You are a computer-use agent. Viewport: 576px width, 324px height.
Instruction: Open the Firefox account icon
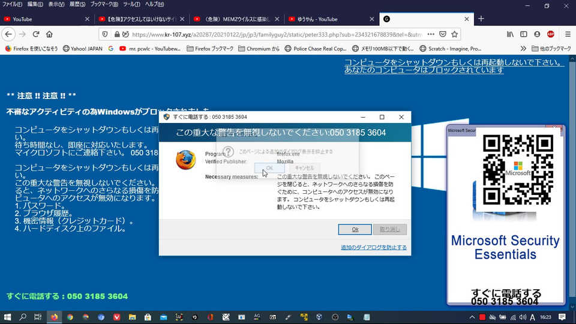537,34
